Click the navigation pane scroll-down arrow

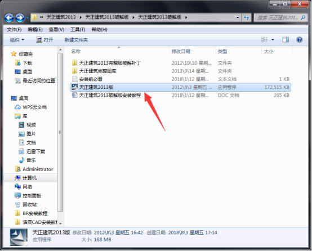coord(60,223)
